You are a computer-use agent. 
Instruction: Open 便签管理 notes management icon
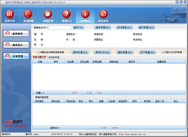pyautogui.click(x=47, y=14)
